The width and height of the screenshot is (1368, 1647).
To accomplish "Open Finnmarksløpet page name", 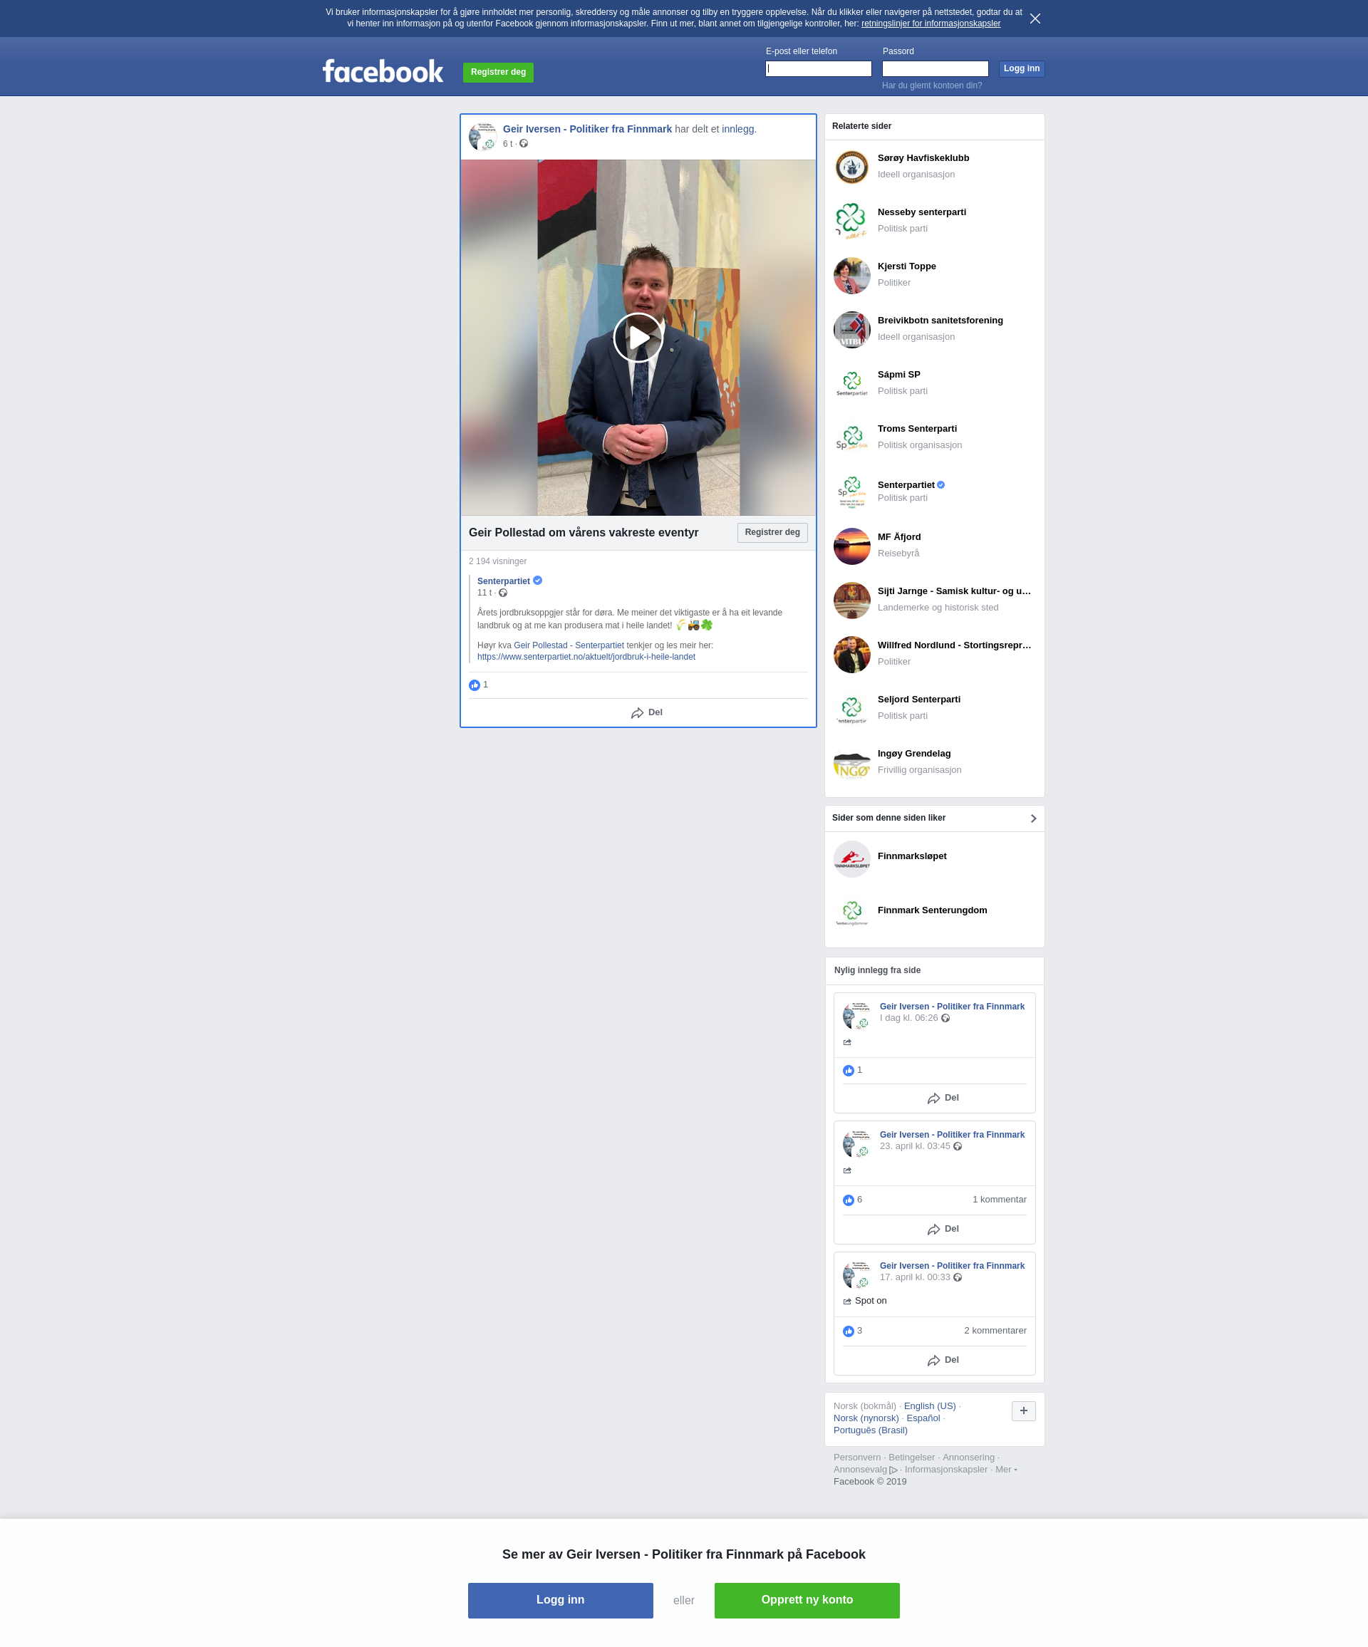I will point(911,856).
